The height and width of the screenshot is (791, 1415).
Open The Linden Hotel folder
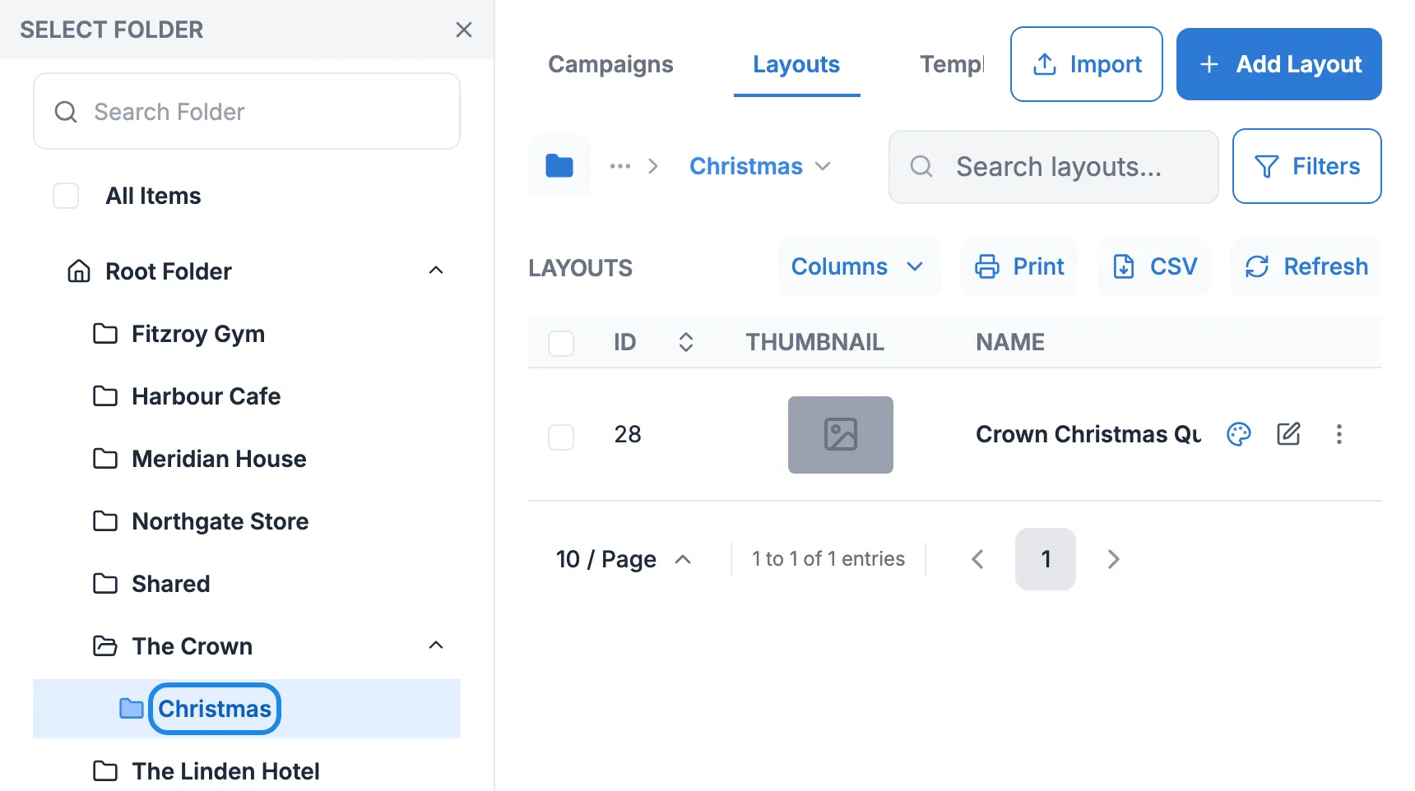click(225, 771)
